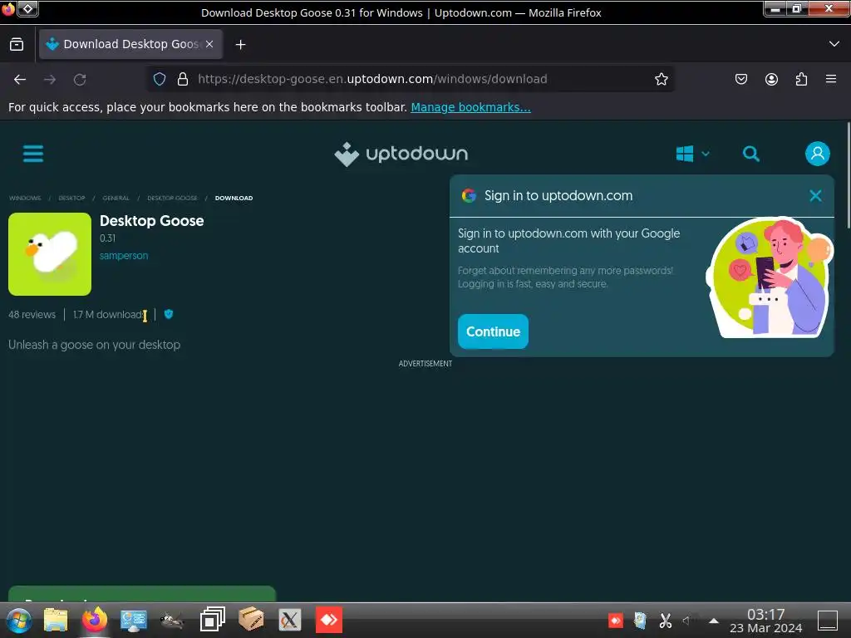Viewport: 851px width, 638px height.
Task: Expand the list all tabs chevron
Action: (x=834, y=44)
